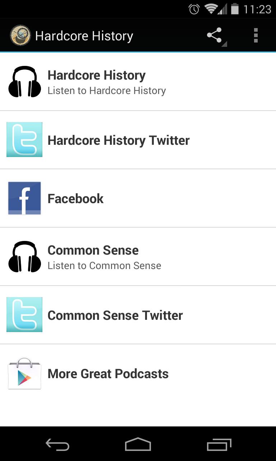This screenshot has height=461, width=276.
Task: Open More Great Podcasts
Action: coord(108,373)
